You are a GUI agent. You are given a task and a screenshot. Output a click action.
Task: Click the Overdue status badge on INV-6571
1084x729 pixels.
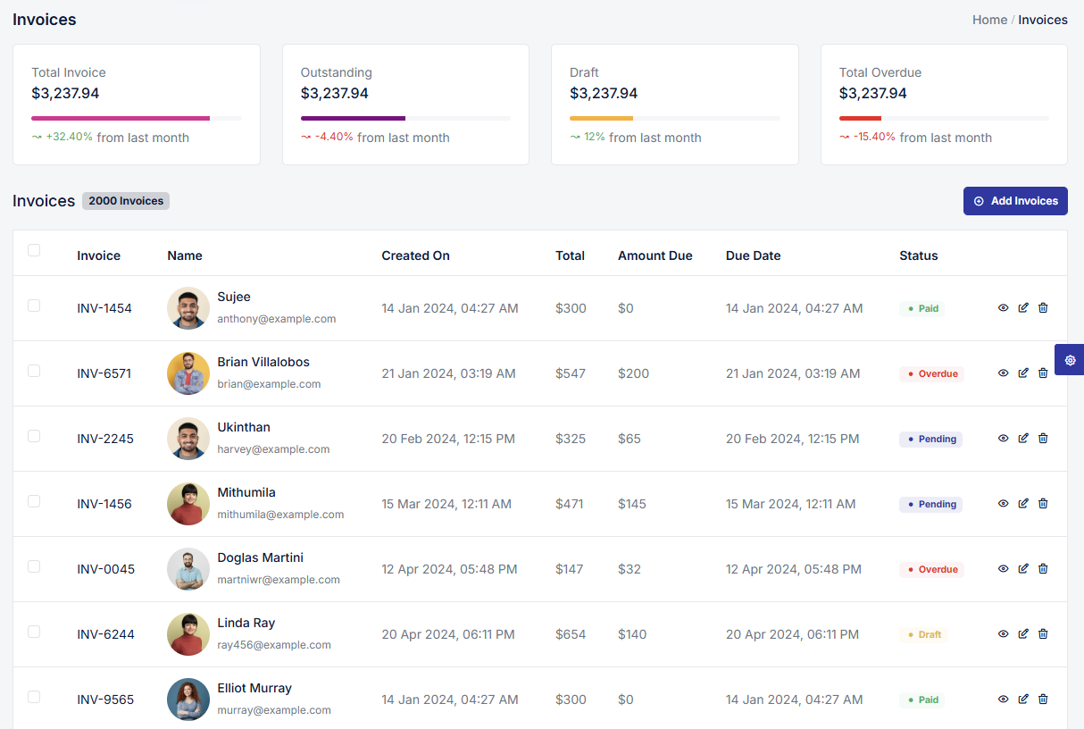(932, 373)
